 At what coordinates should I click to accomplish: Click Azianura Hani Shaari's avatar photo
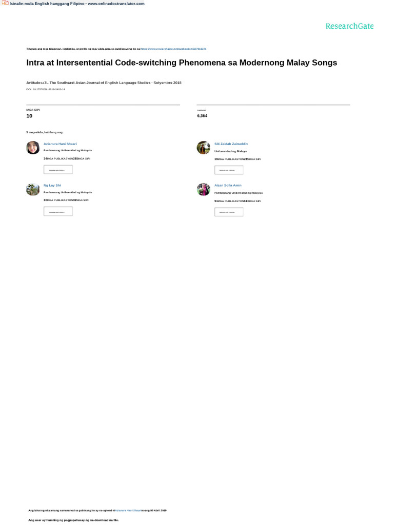coord(33,148)
